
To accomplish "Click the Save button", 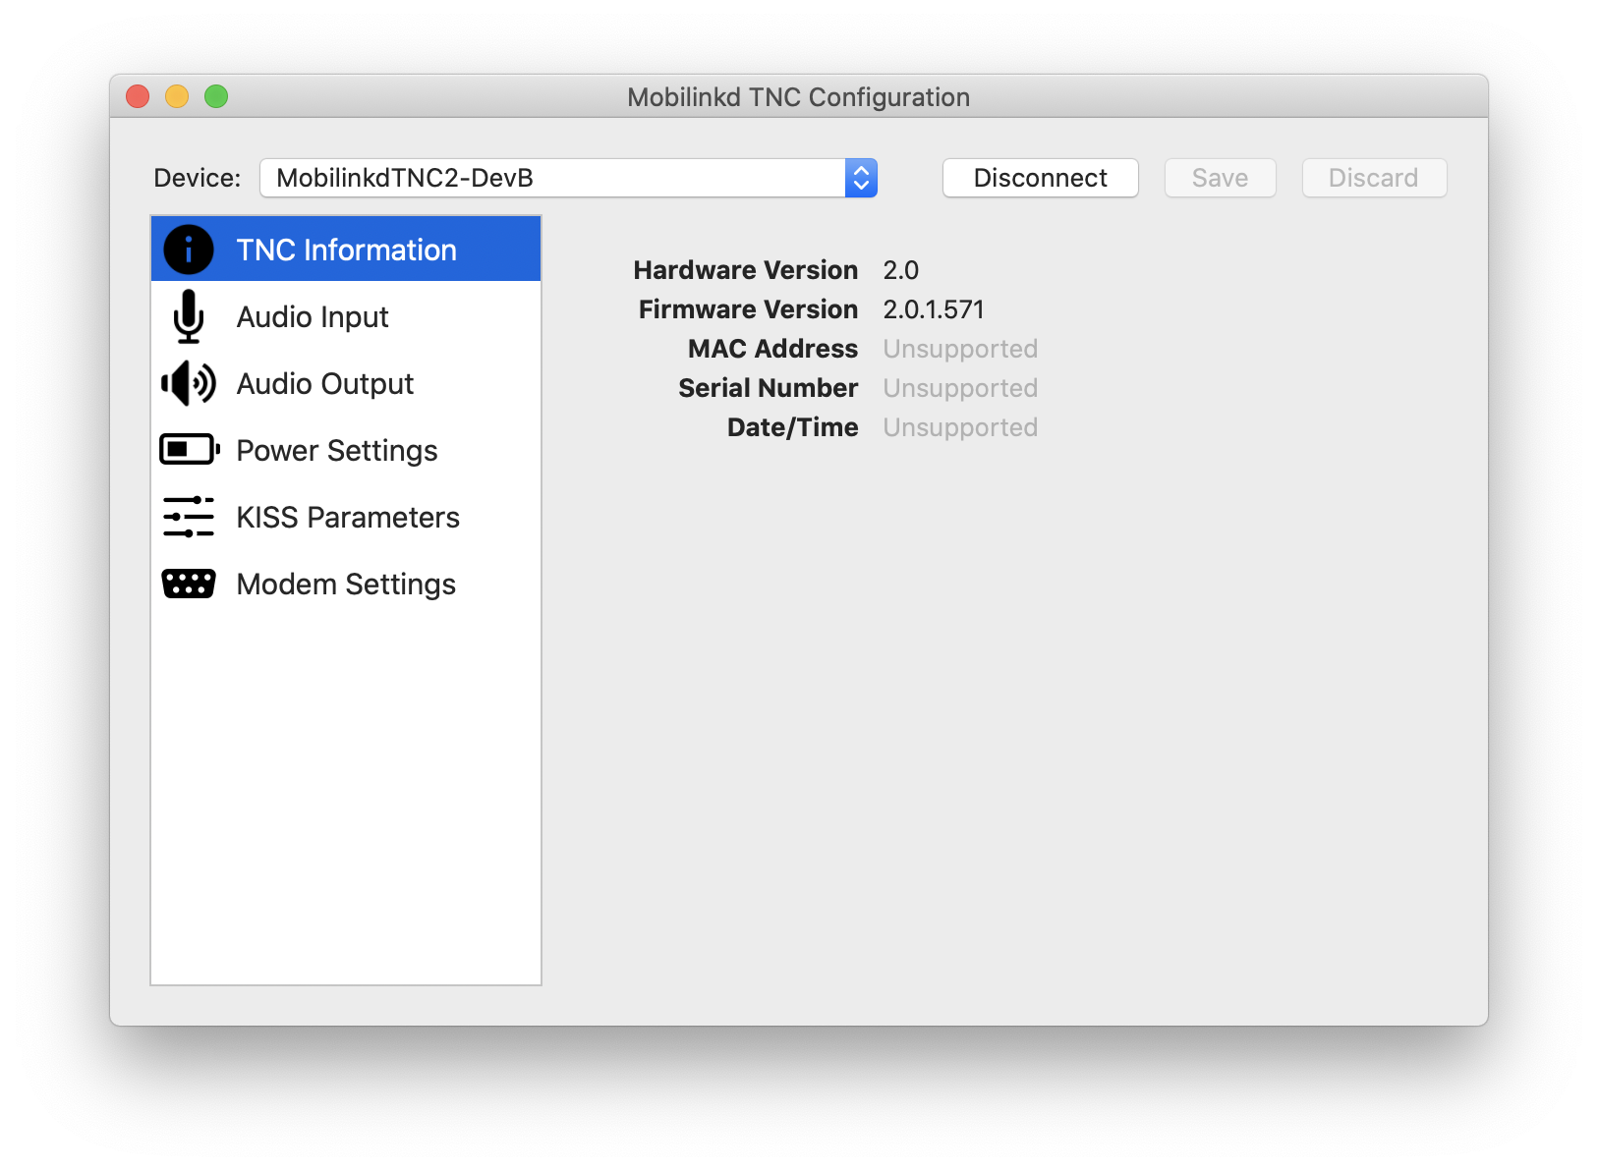I will tap(1220, 178).
